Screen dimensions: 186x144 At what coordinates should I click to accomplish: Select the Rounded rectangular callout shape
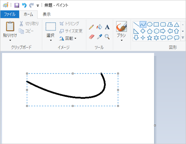click(x=163, y=38)
